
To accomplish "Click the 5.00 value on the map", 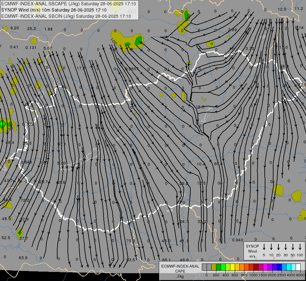I will point(62,163).
